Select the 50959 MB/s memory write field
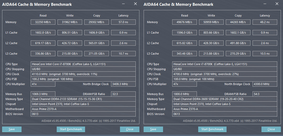This screenshot has height=136, width=283. (211, 22)
